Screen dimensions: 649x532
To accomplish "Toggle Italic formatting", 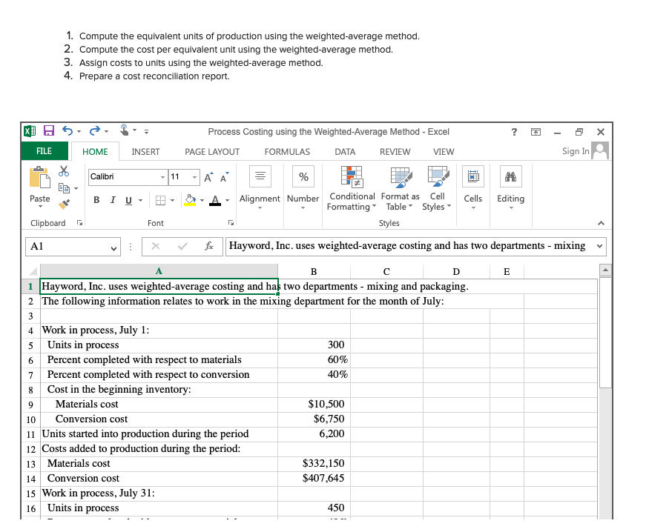I will click(x=113, y=200).
